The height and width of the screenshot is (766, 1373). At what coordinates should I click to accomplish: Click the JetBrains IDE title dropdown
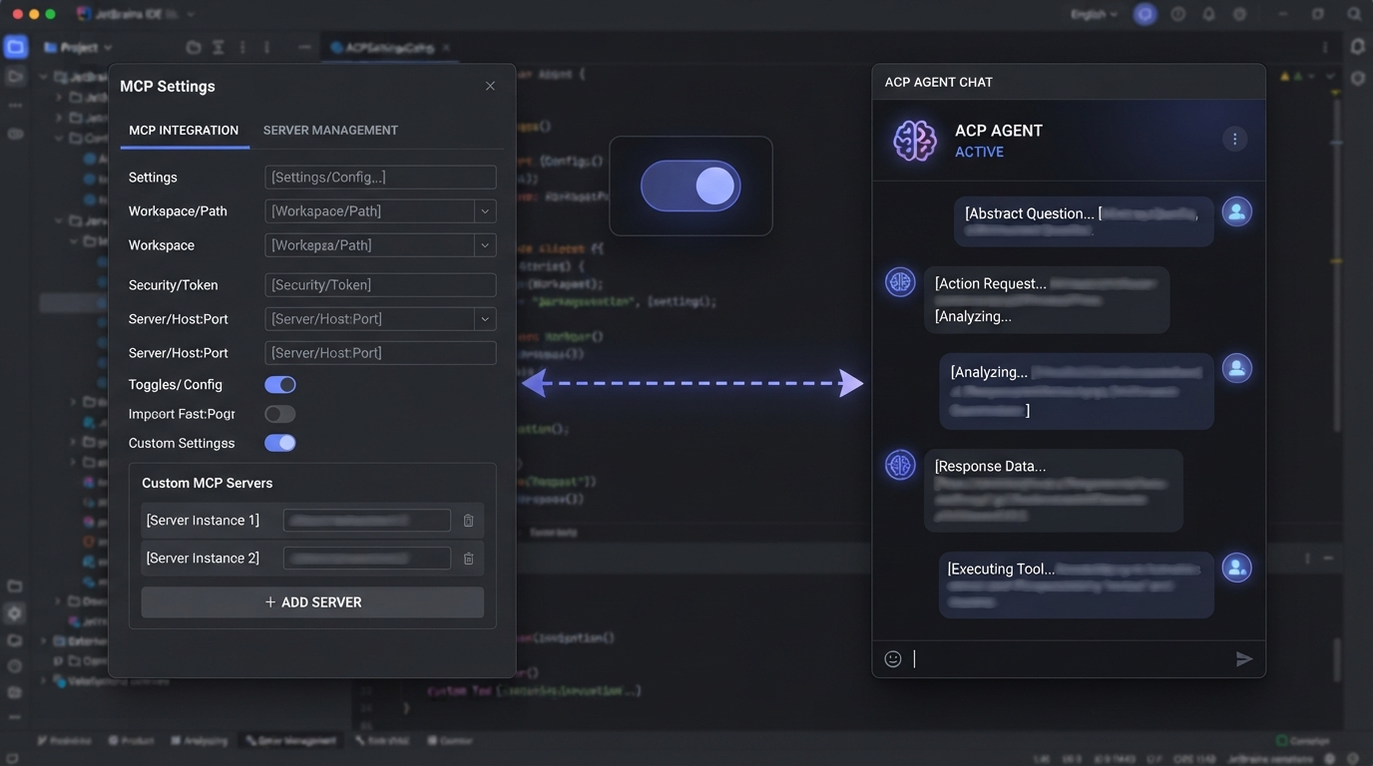pyautogui.click(x=136, y=14)
